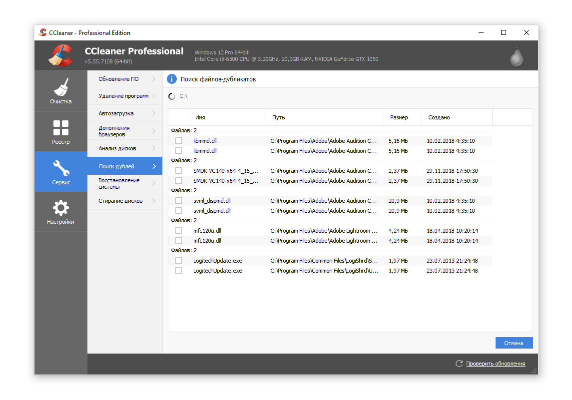
Task: Sort by the Путь column header
Action: click(325, 117)
